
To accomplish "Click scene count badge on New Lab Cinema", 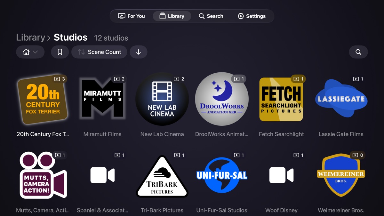I will (179, 79).
